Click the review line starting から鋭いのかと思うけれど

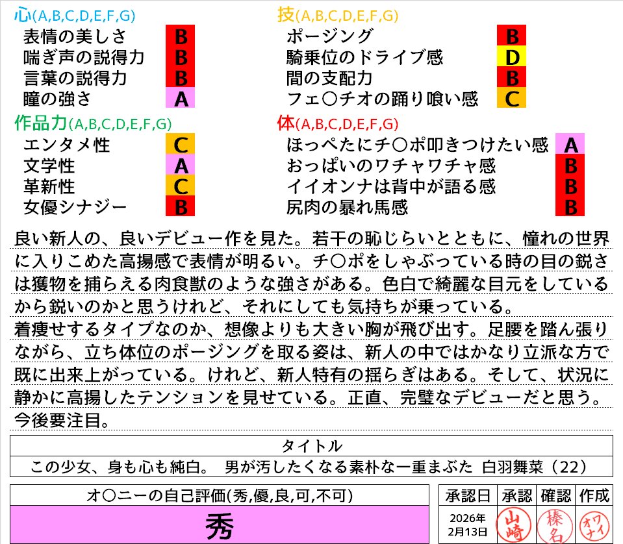[264, 306]
